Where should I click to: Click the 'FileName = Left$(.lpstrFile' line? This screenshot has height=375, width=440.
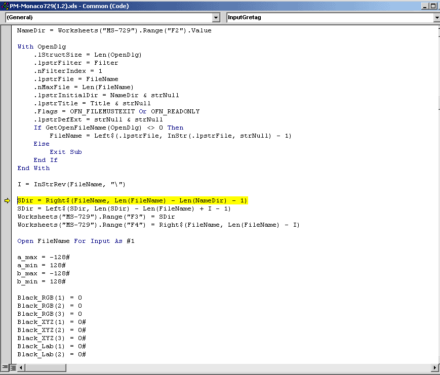pos(171,136)
